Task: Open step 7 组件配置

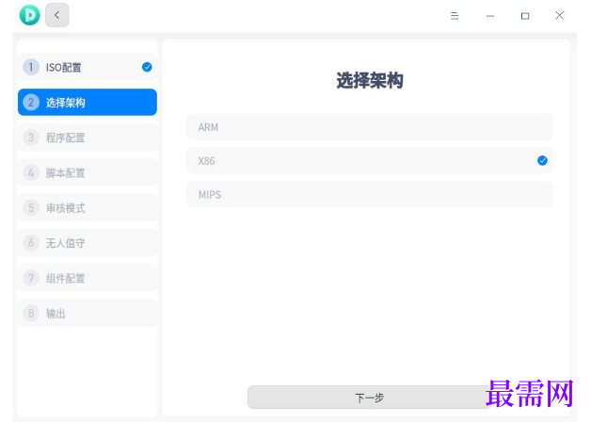Action: pos(88,278)
